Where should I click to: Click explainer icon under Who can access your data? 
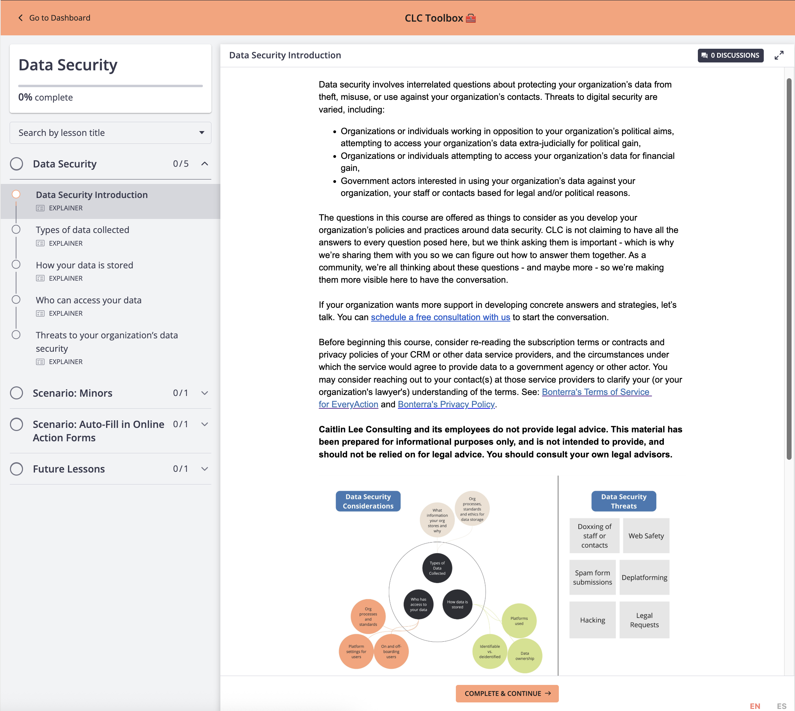click(40, 314)
